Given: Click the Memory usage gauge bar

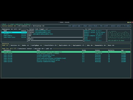Looking at the screenshot, I should tap(57, 41).
